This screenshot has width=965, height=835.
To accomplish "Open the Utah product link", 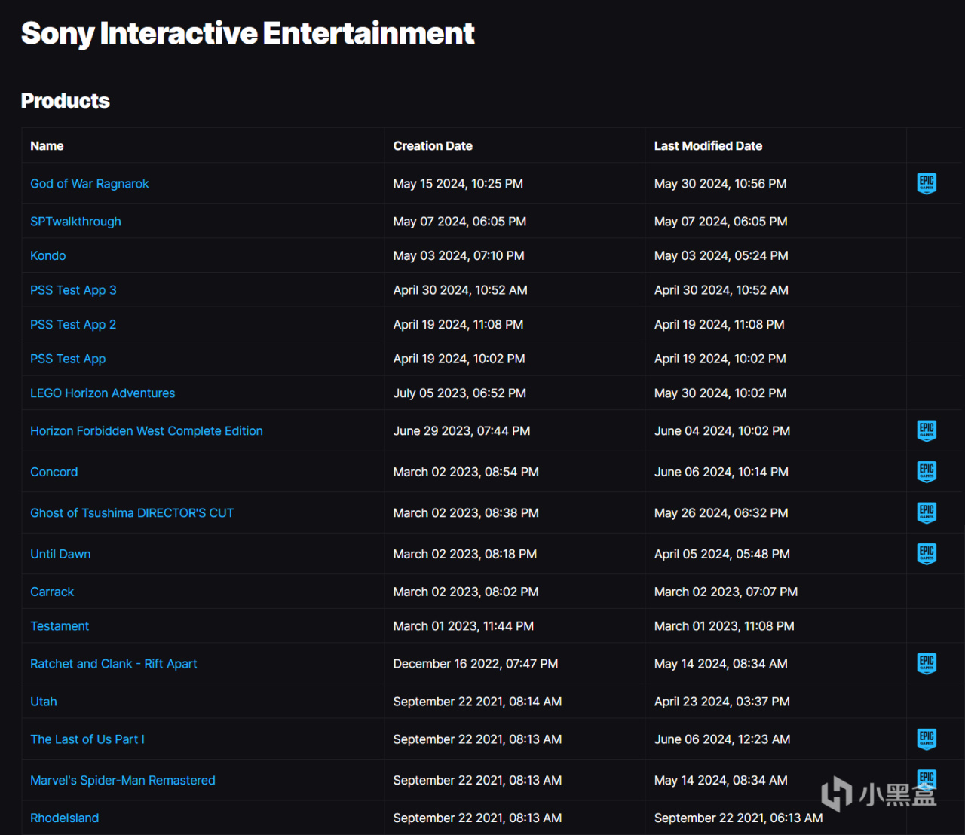I will click(44, 702).
